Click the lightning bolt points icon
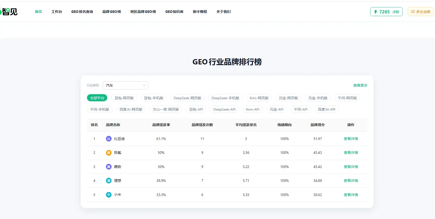This screenshot has width=435, height=219. 376,12
